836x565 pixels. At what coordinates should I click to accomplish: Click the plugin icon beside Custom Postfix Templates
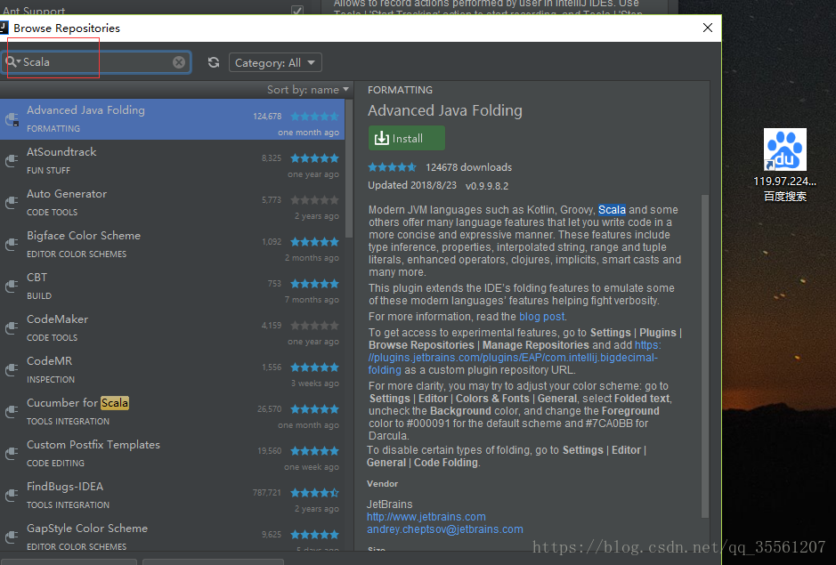12,454
